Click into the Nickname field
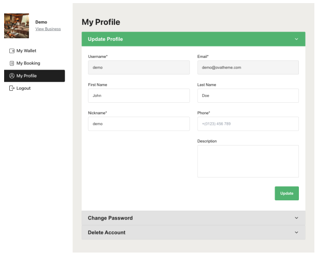Image resolution: width=318 pixels, height=255 pixels. (139, 124)
